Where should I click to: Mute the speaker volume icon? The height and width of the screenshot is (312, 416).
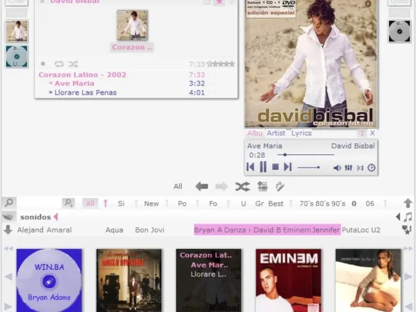click(x=337, y=167)
